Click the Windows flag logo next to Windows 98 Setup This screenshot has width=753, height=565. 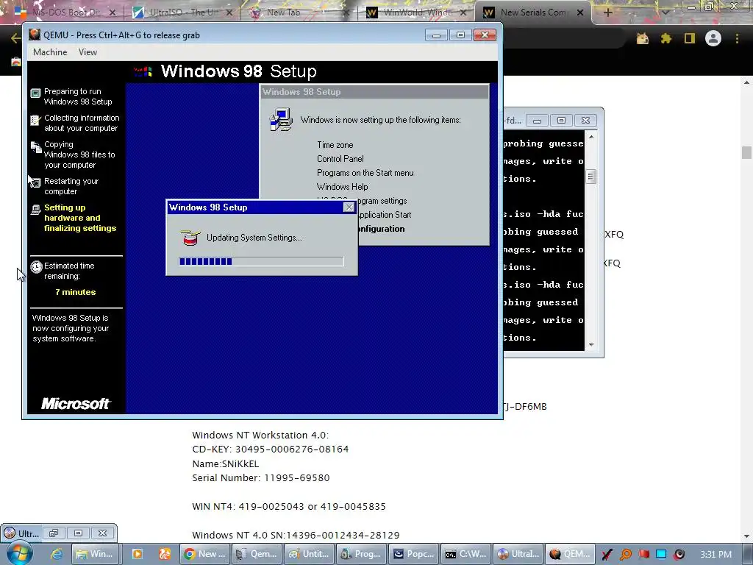143,71
